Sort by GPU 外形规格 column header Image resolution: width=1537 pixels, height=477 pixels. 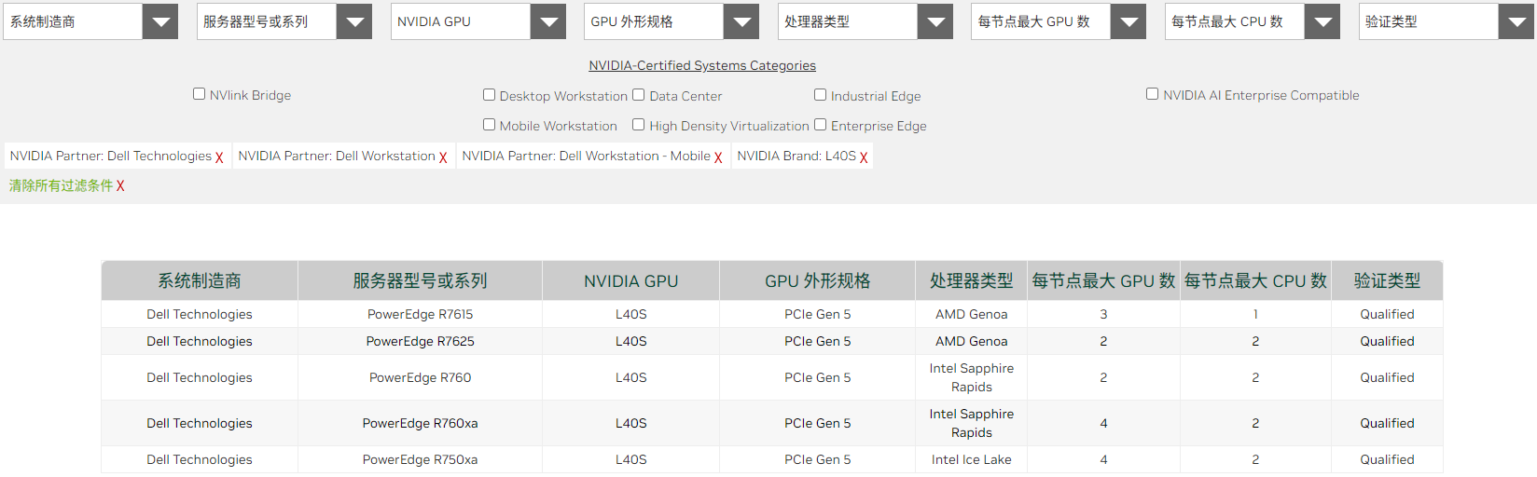point(818,280)
